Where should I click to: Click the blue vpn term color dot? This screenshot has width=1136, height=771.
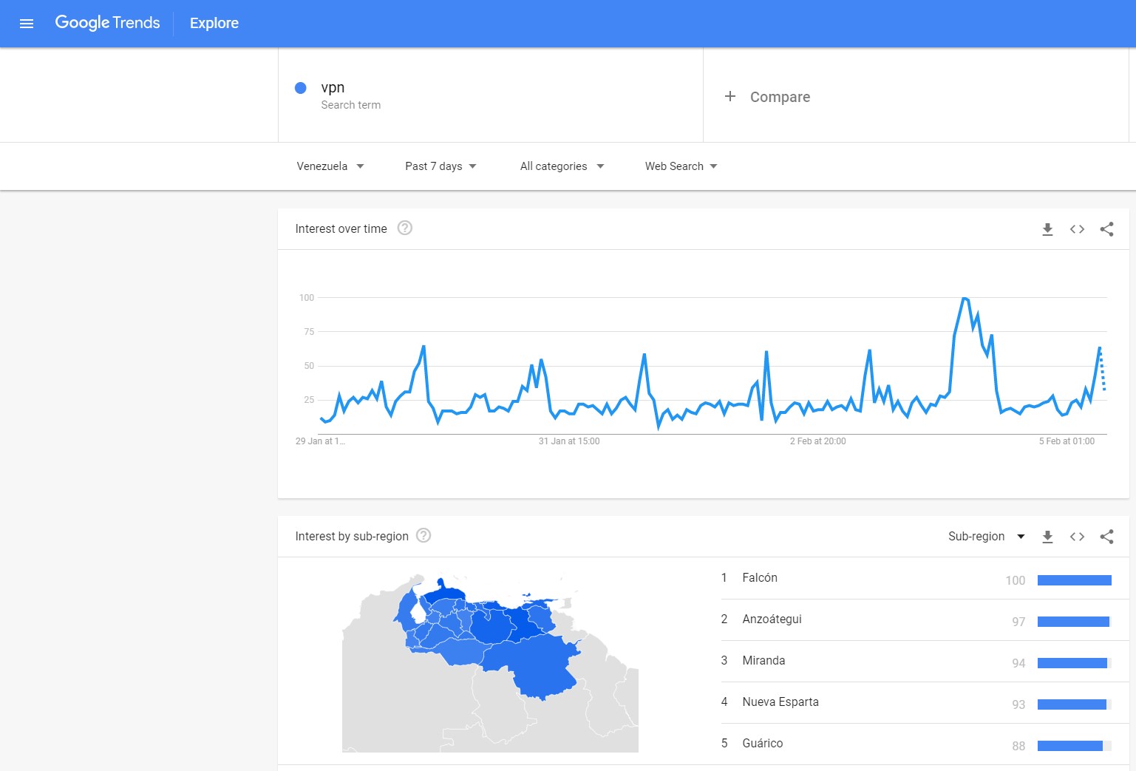pos(301,88)
